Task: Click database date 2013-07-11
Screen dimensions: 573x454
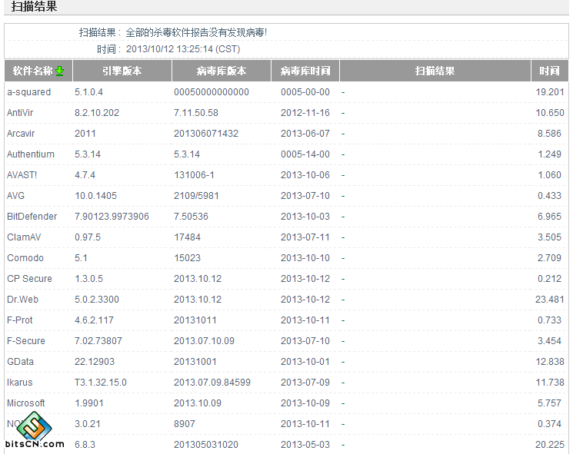Action: tap(305, 237)
